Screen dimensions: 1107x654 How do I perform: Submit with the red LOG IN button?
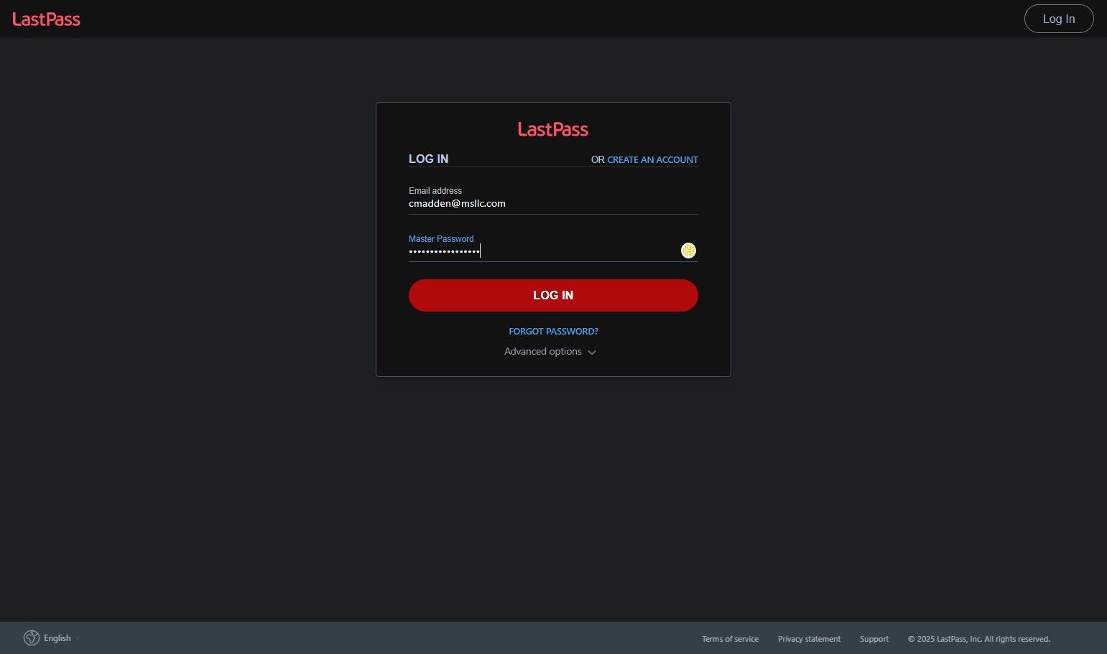pyautogui.click(x=553, y=295)
